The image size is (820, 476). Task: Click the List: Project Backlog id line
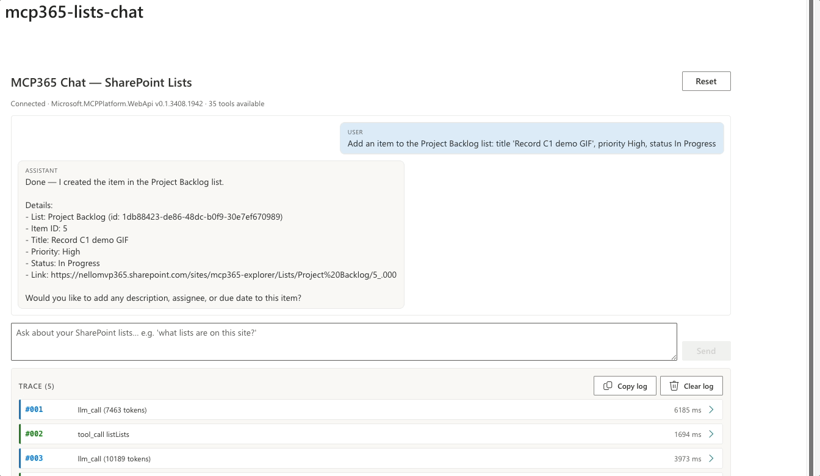pos(154,217)
